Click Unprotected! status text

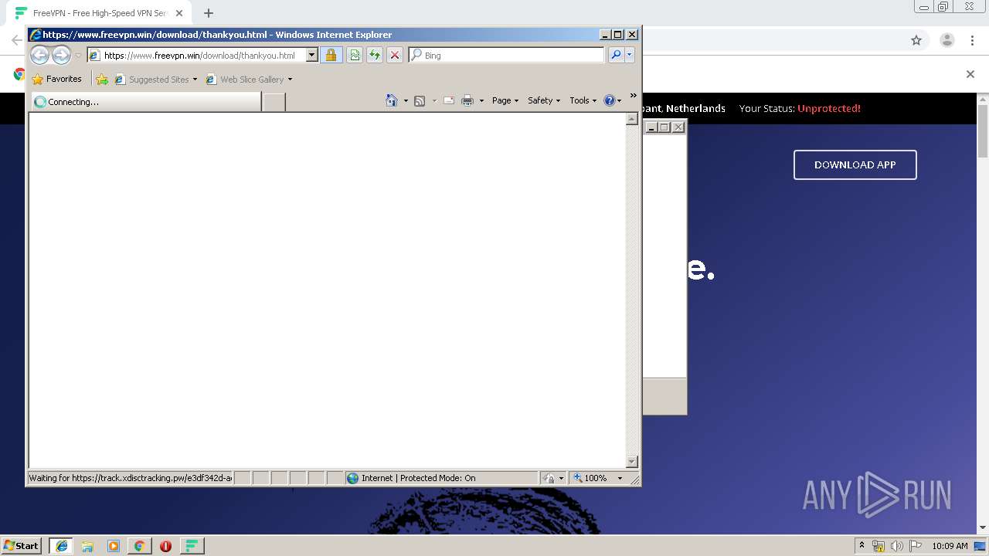pos(829,109)
